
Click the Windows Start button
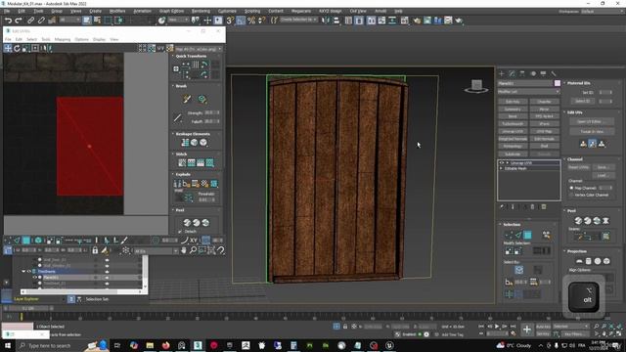8,345
